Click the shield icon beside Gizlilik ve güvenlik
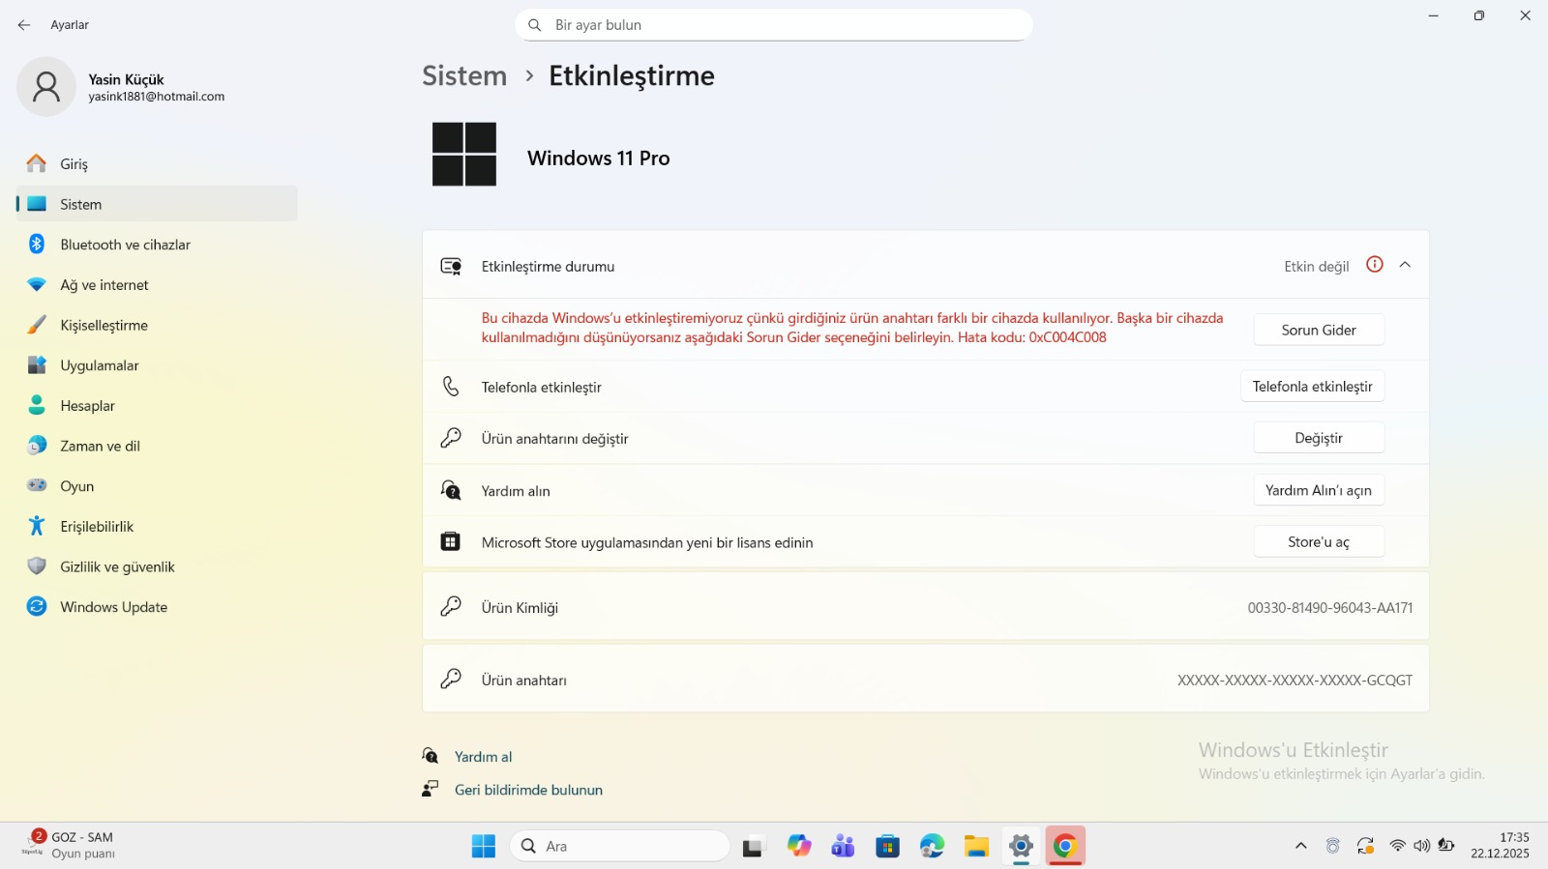Viewport: 1548px width, 869px height. pos(37,566)
